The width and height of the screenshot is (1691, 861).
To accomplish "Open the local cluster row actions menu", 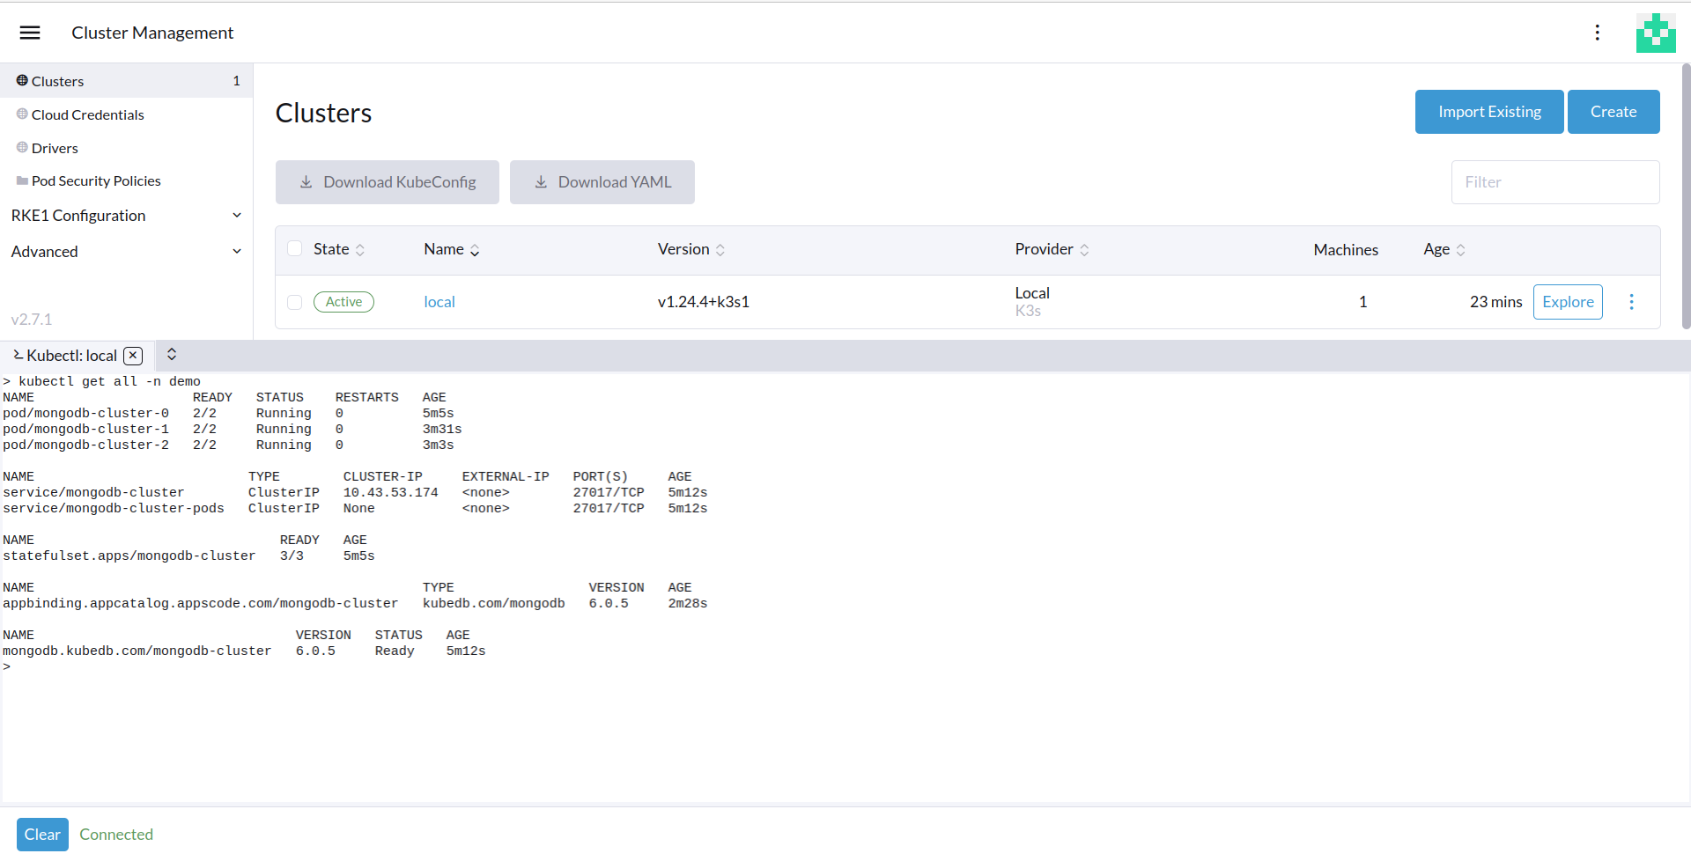I will [x=1631, y=302].
